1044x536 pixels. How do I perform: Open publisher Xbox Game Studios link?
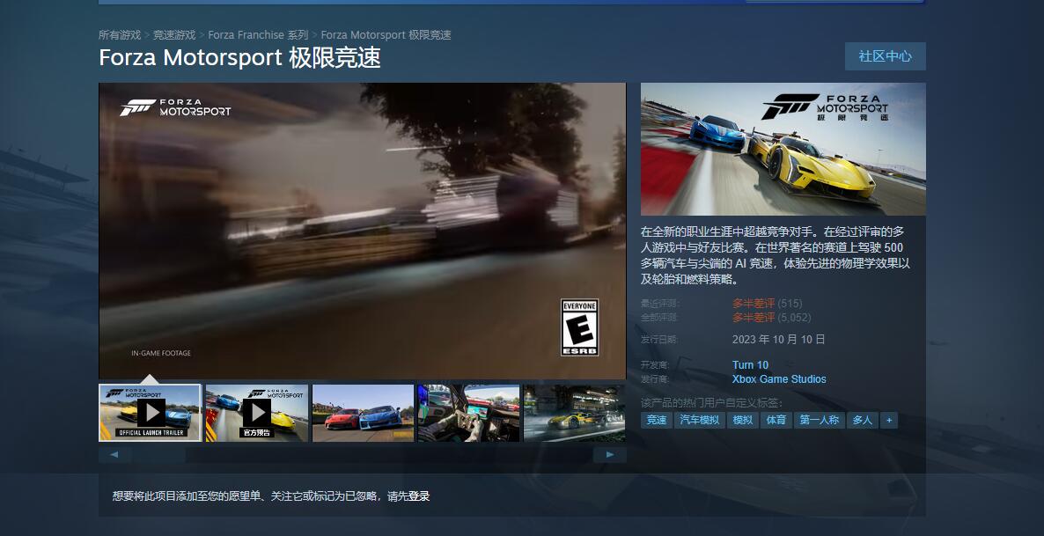coord(779,378)
